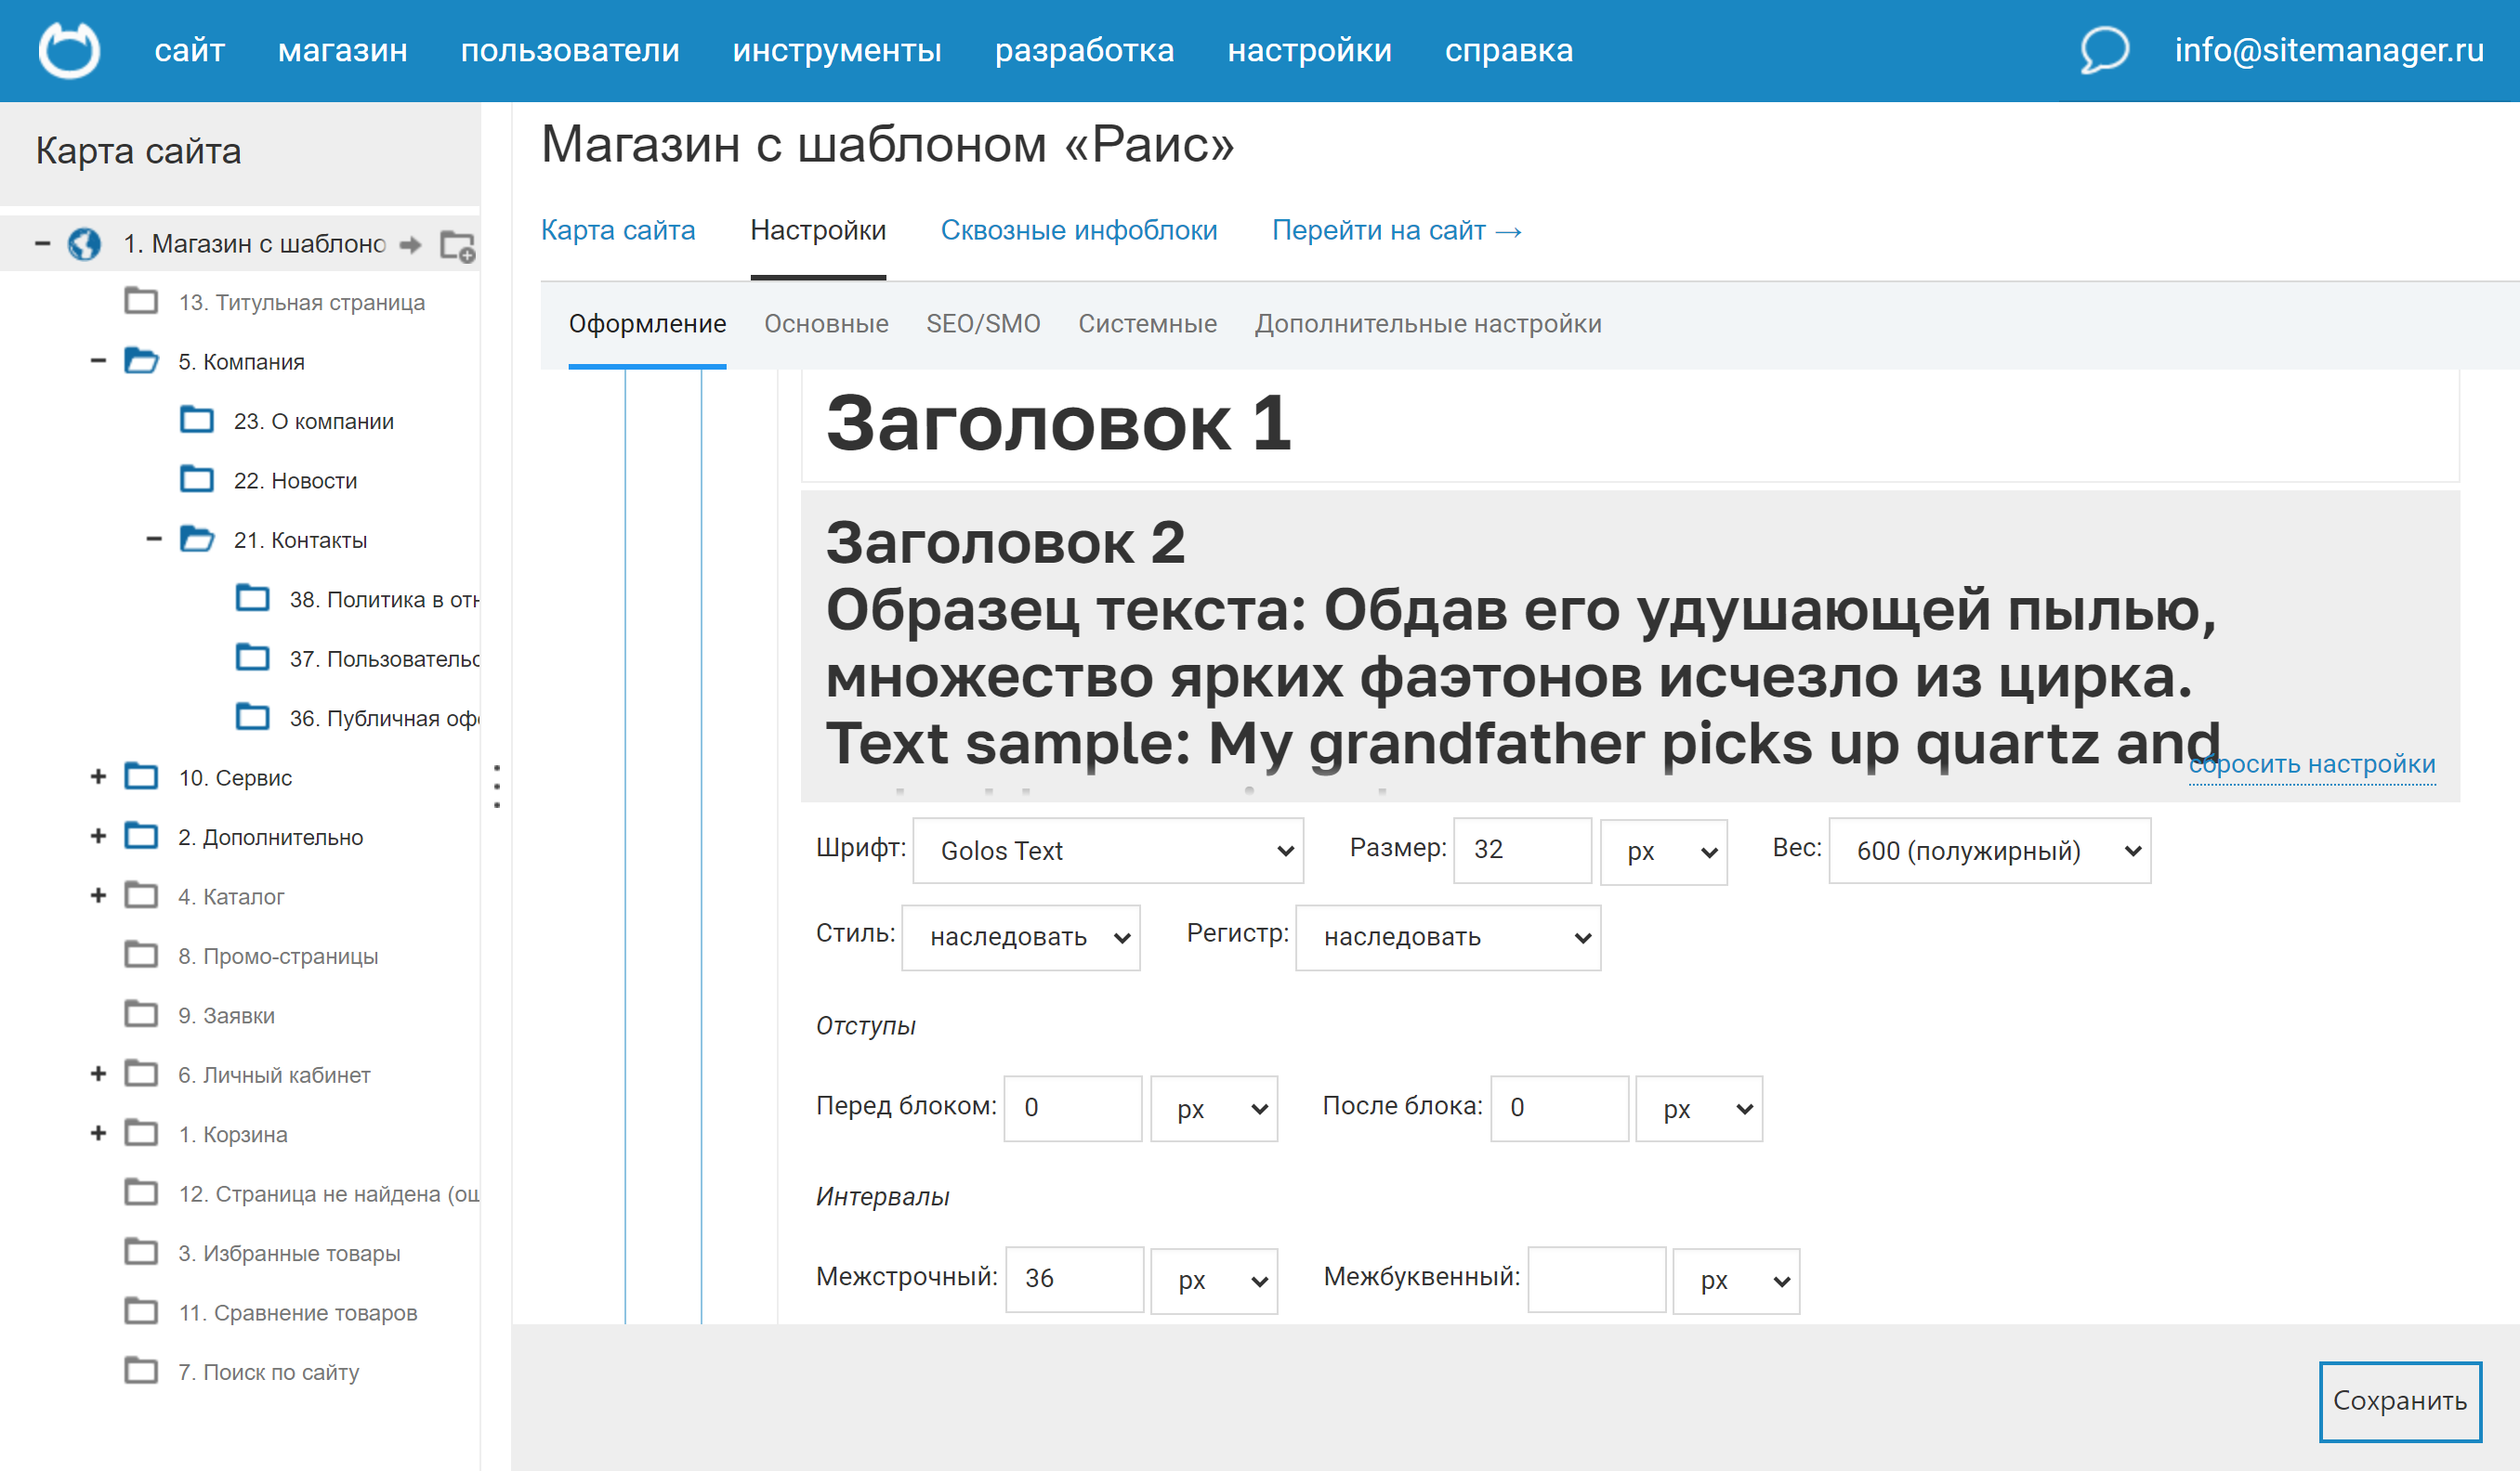Viewport: 2520px width, 1471px height.
Task: Click the open folder icon beside «21. Контакты»
Action: tap(198, 539)
